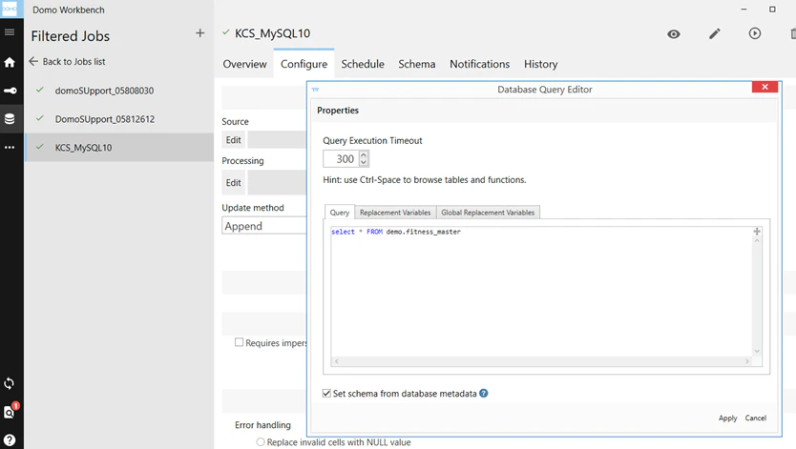
Task: Select job domoSUpport_05808030
Action: coord(118,91)
